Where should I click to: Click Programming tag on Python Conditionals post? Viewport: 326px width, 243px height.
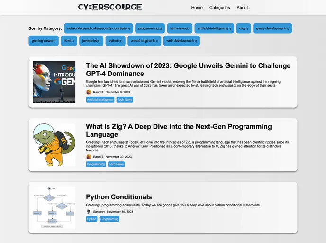click(x=109, y=219)
